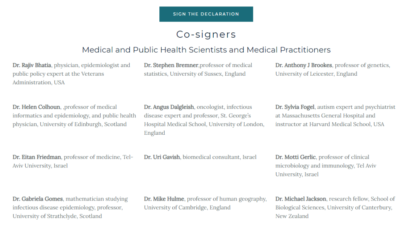Select Dr. Rajiv Bhatia's name

pyautogui.click(x=32, y=65)
